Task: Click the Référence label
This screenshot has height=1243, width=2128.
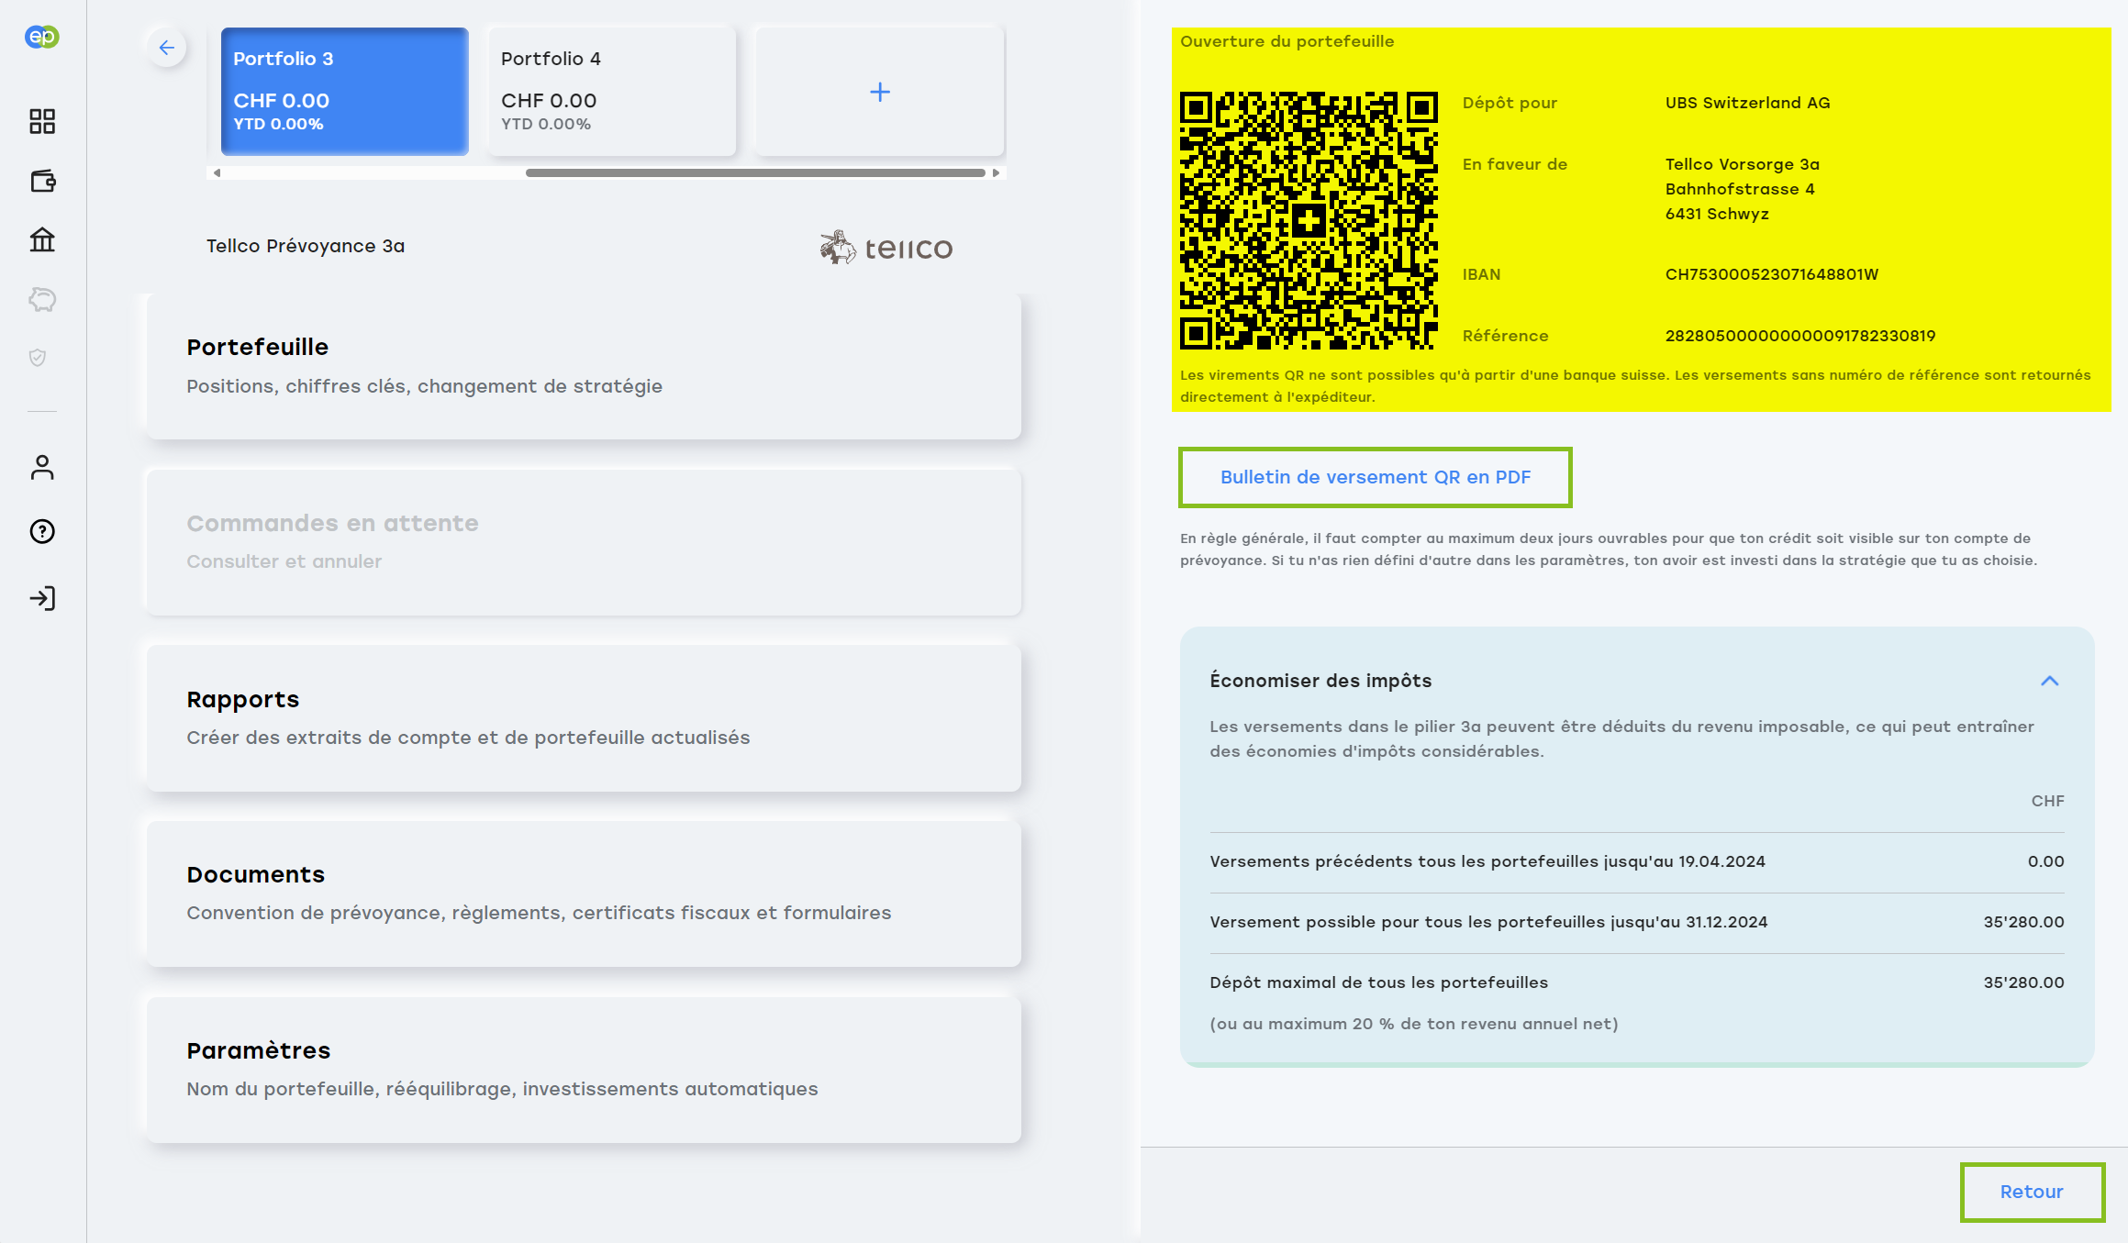Action: (1505, 336)
